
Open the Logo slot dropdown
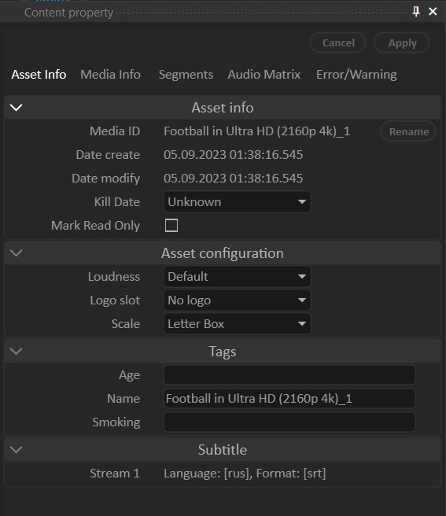[237, 300]
